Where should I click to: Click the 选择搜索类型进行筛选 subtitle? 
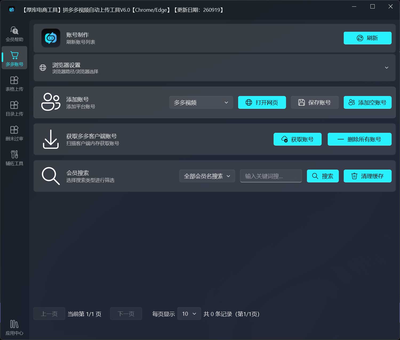pos(90,180)
